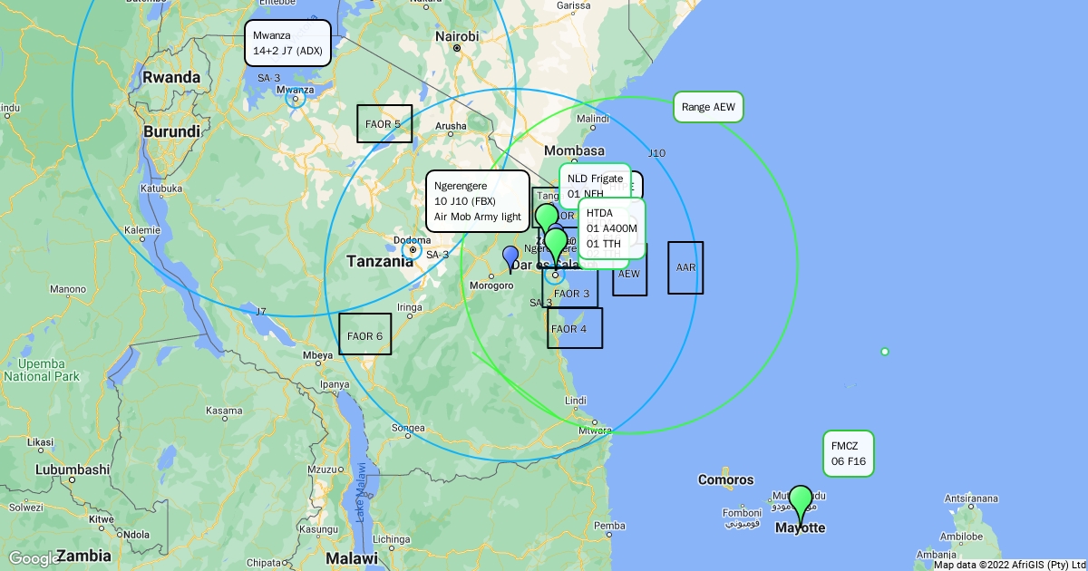Click the J10 range ring label
The width and height of the screenshot is (1088, 571).
tap(657, 153)
